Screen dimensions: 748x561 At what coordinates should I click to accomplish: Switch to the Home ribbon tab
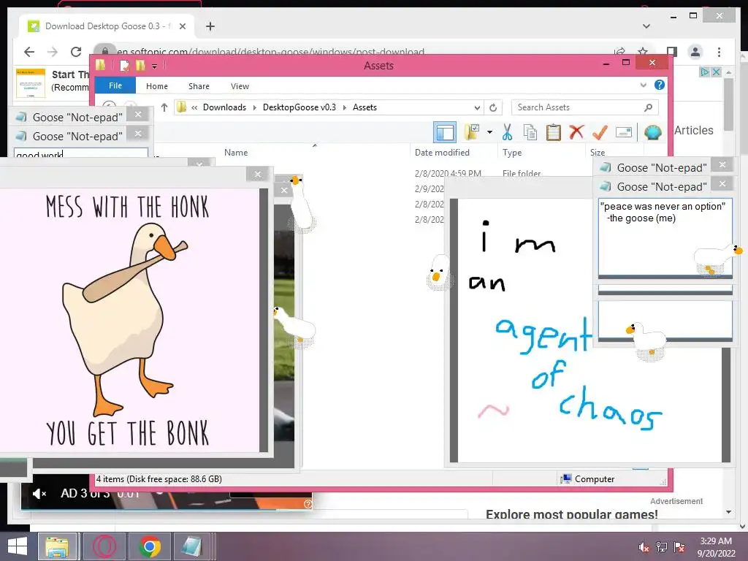pos(156,86)
